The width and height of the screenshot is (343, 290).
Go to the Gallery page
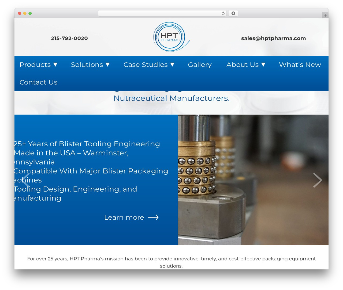[200, 65]
